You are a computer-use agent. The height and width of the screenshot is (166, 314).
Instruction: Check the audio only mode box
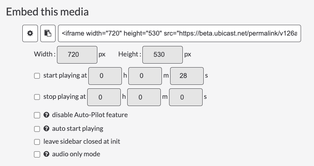37,154
